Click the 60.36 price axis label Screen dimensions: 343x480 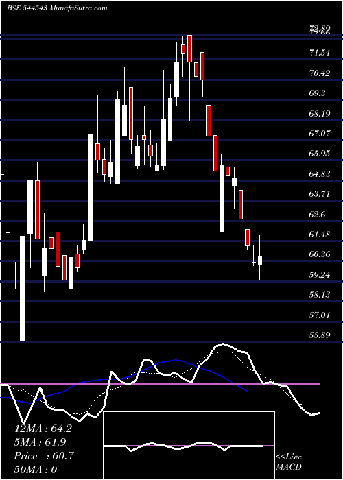tap(320, 254)
